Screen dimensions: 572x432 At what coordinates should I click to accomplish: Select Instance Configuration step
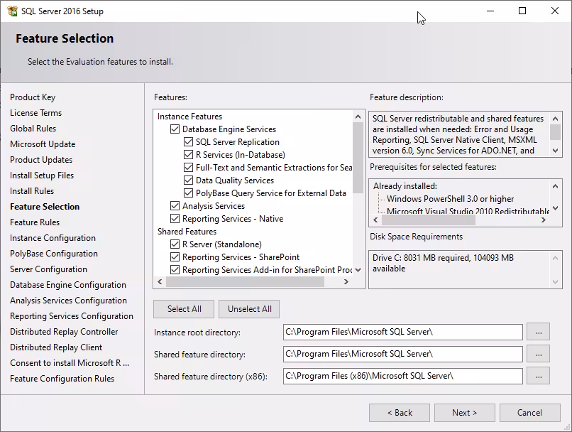(53, 238)
